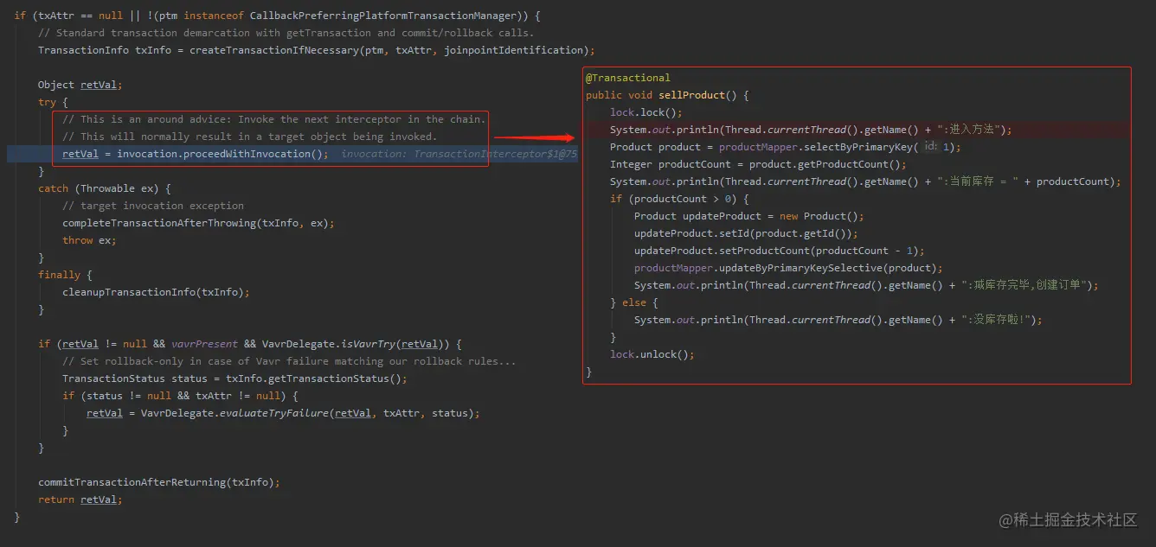Click 'Product updateProduct = new Product()' line
This screenshot has width=1156, height=547.
click(749, 216)
